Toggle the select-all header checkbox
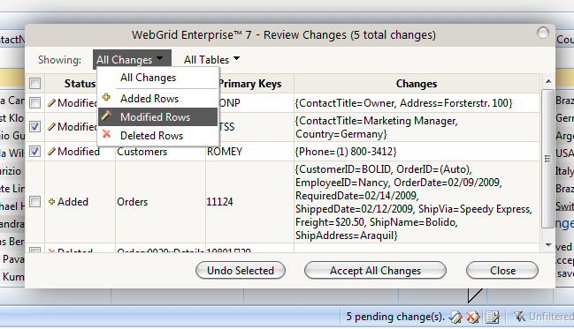 (x=34, y=83)
